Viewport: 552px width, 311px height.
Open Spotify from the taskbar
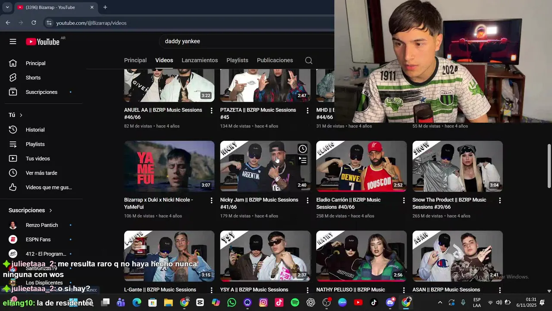point(295,302)
